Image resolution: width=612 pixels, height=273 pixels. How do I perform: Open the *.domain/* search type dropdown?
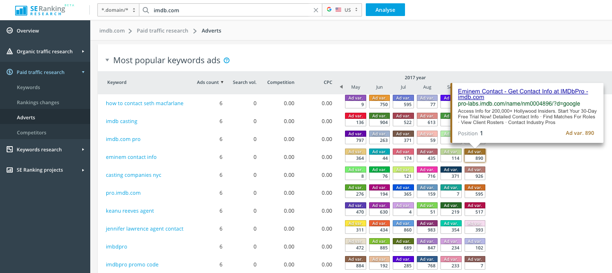pyautogui.click(x=118, y=10)
